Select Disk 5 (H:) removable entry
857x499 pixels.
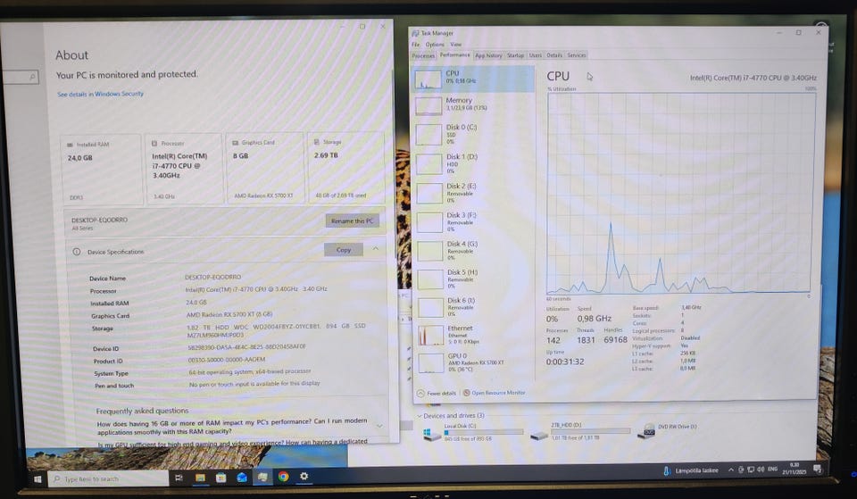tap(473, 279)
